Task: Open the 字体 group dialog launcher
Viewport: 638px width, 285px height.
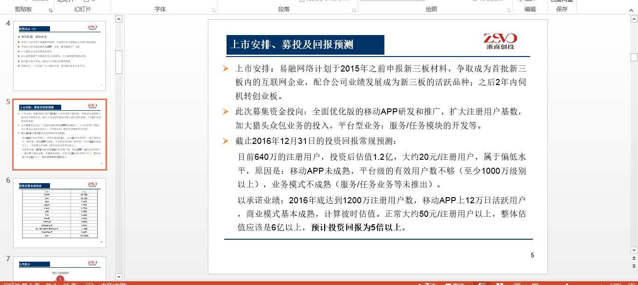Action: tap(214, 10)
